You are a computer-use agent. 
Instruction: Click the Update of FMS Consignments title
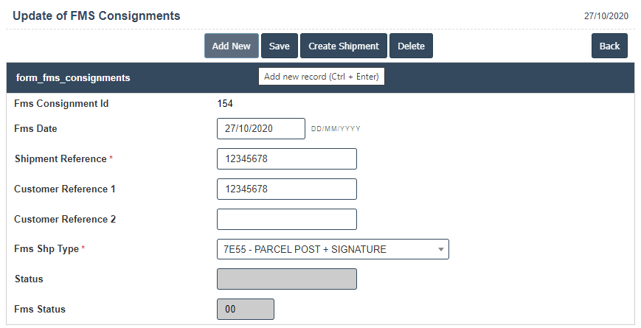pyautogui.click(x=97, y=15)
